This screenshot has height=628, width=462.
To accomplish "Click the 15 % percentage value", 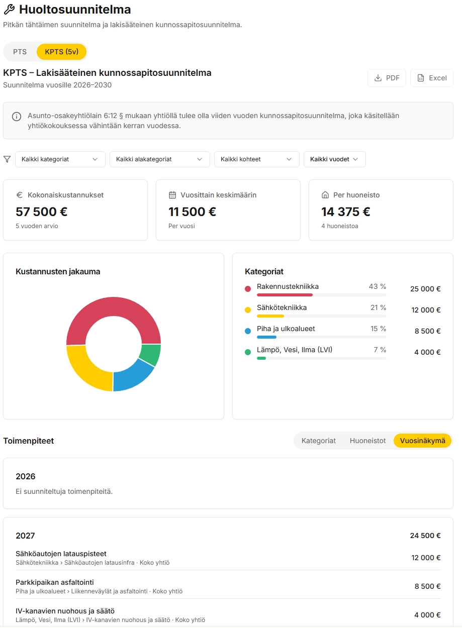I will pyautogui.click(x=379, y=329).
